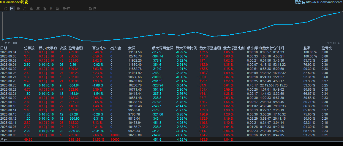Click the M tab
The height and width of the screenshot is (146, 343).
point(51,9)
